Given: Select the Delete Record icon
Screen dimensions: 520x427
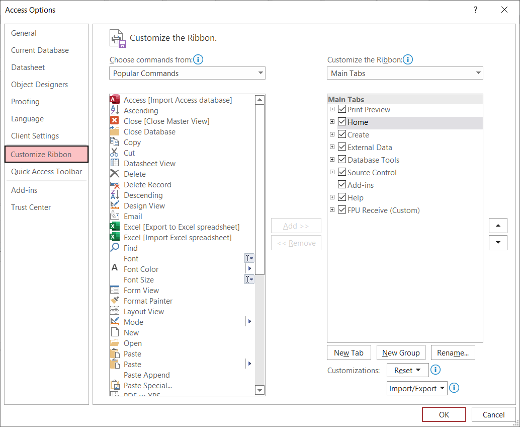Looking at the screenshot, I should (x=115, y=184).
